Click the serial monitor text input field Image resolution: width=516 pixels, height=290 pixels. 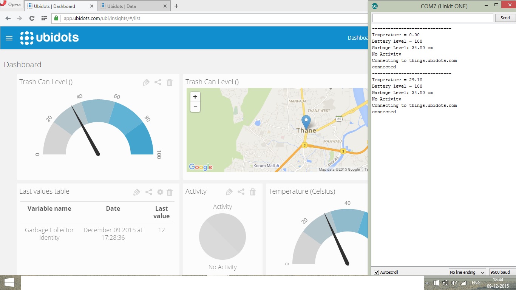point(433,18)
